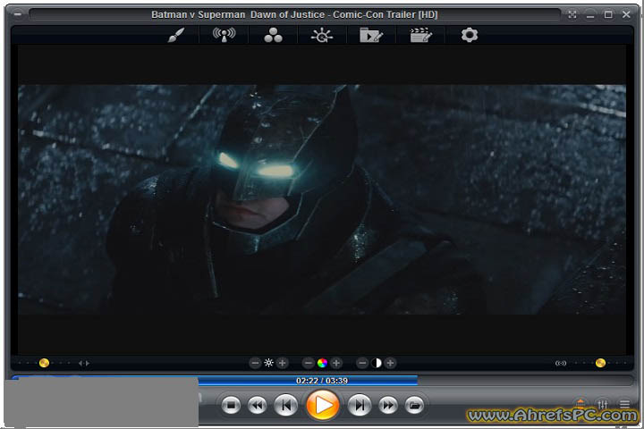Open the equalizer sliders icon
The width and height of the screenshot is (644, 429).
tap(603, 404)
